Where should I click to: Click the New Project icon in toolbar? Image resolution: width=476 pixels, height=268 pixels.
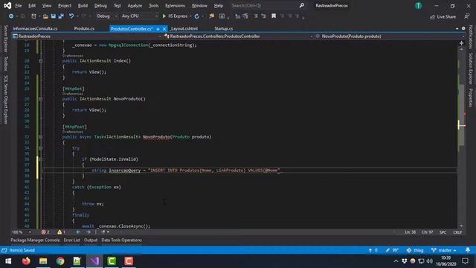[33, 16]
